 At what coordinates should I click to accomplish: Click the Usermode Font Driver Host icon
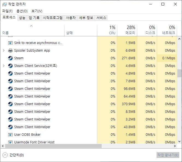[x=10, y=142]
